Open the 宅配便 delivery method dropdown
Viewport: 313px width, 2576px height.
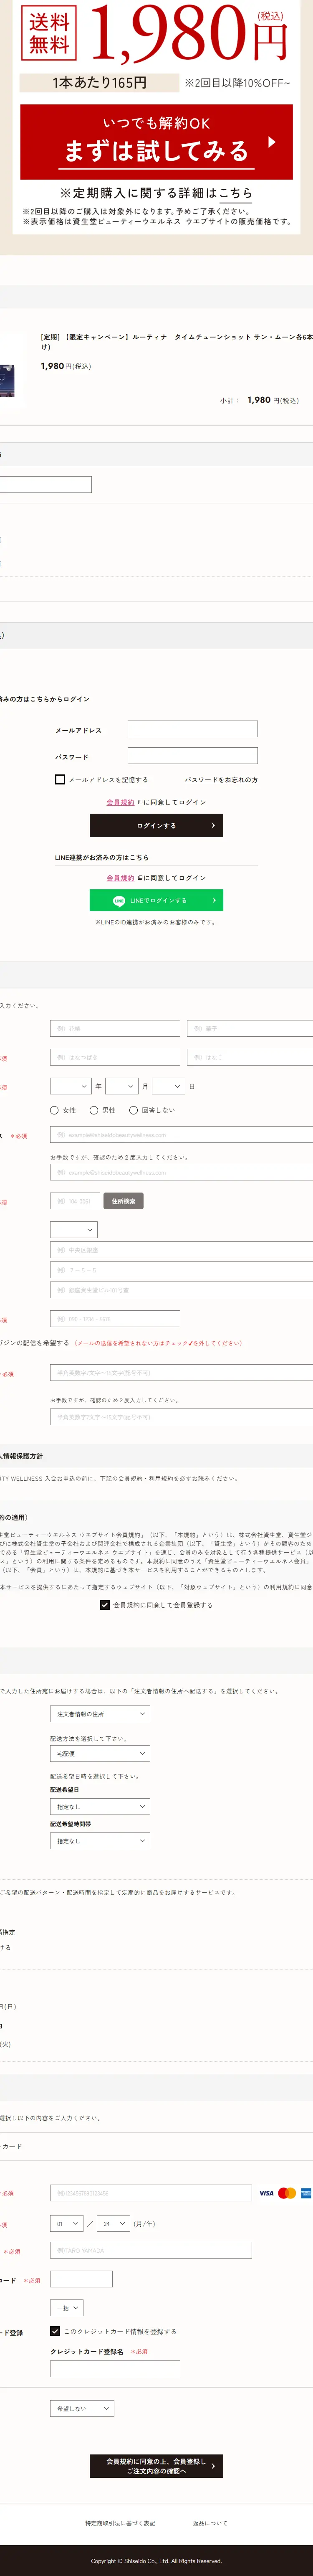coord(100,1753)
